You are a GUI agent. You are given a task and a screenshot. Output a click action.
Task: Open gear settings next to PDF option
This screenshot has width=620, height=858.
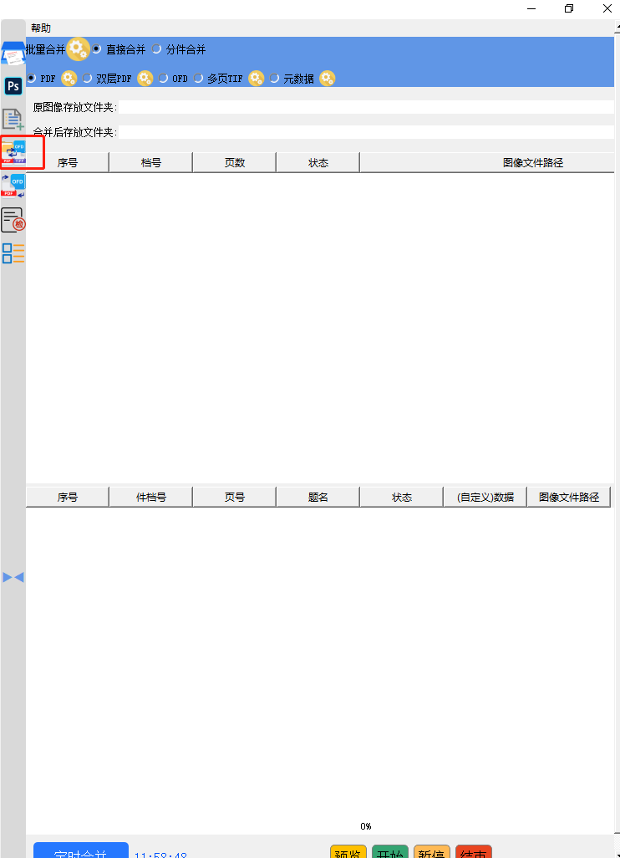(x=69, y=79)
